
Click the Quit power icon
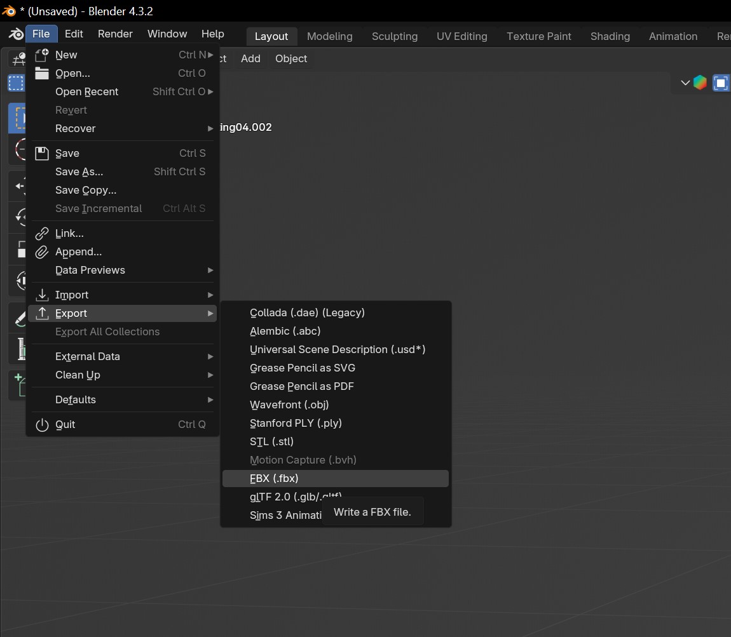[x=42, y=425]
